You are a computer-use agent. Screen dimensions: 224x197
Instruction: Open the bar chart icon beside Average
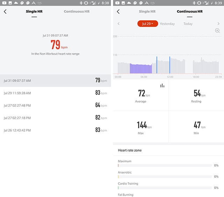(x=162, y=86)
